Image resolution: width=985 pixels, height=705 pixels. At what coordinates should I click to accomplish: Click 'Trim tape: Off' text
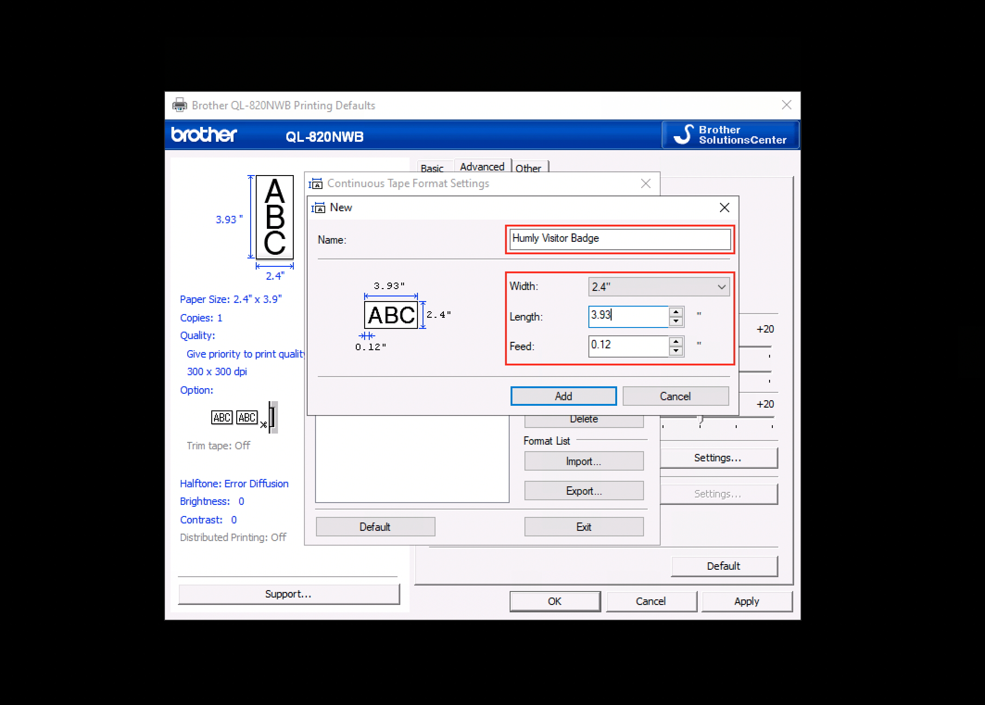click(218, 446)
